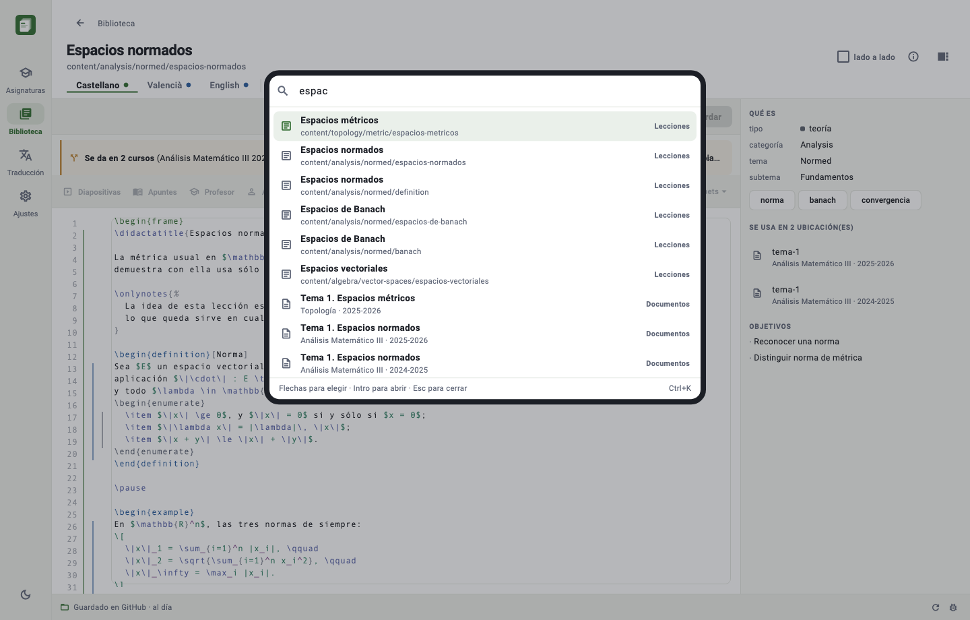The height and width of the screenshot is (620, 970).
Task: Open Espacios métricos lesson result
Action: (485, 126)
